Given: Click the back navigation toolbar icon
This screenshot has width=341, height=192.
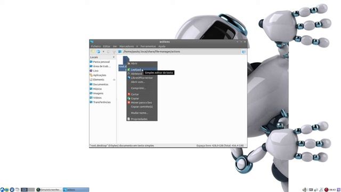Looking at the screenshot, I should coord(98,52).
